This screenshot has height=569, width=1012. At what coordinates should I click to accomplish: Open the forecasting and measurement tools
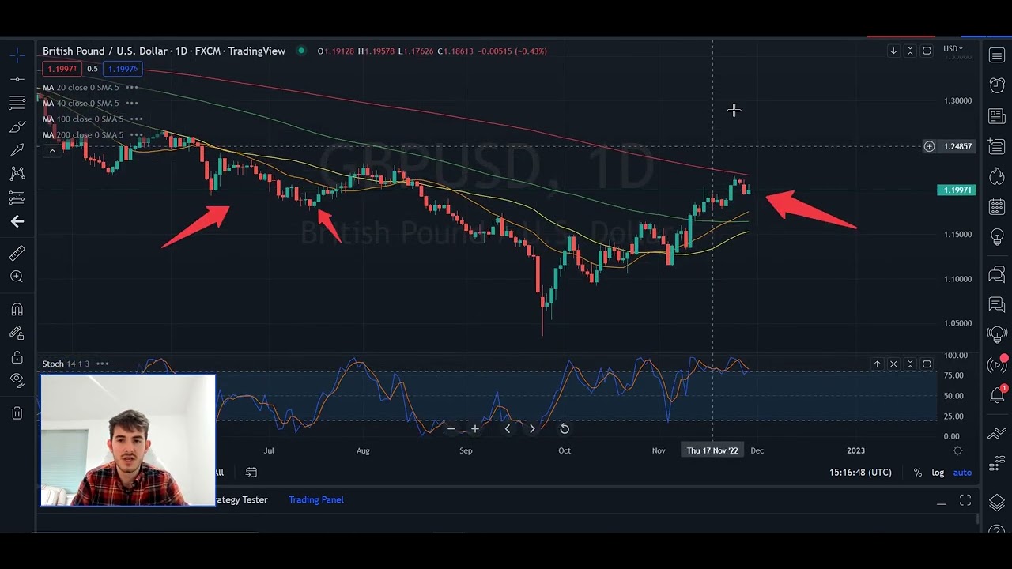point(17,198)
